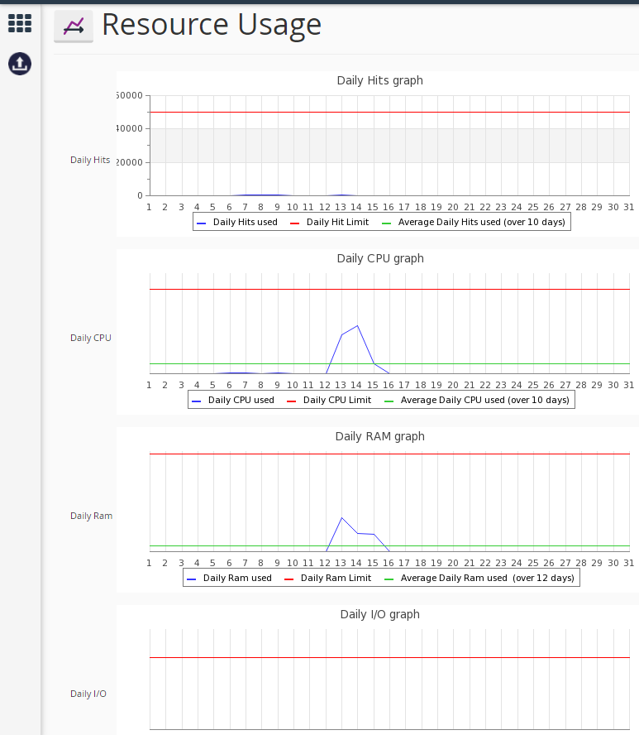Image resolution: width=639 pixels, height=735 pixels.
Task: Click the Resource Usage page heading
Action: 212,24
